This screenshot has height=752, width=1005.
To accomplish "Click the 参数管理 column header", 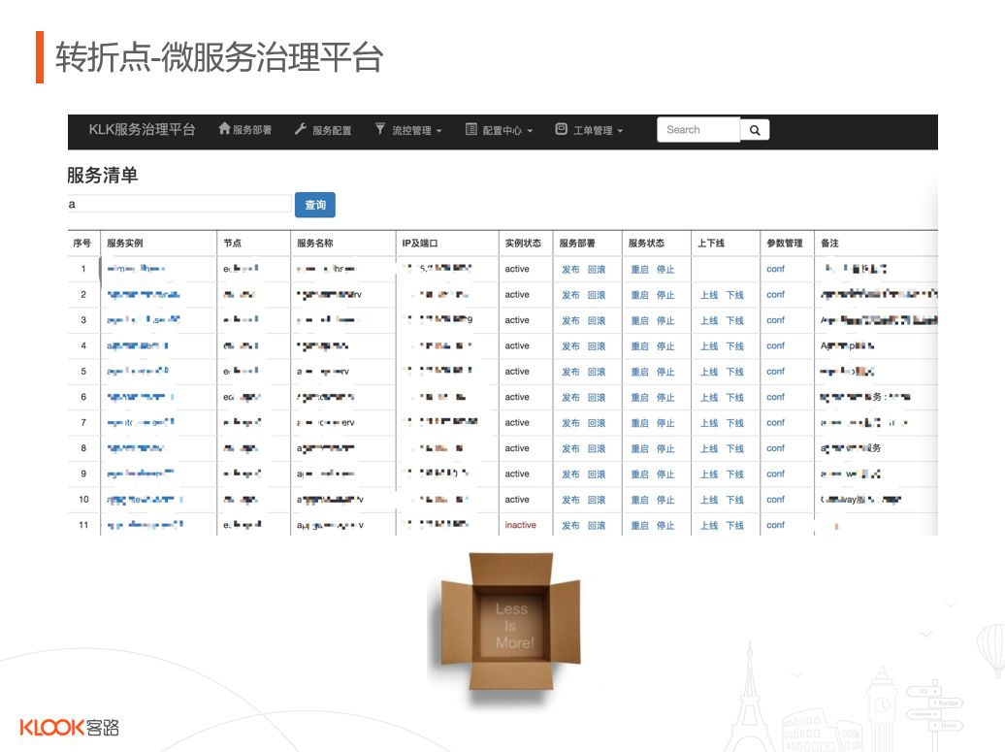I will tap(785, 243).
